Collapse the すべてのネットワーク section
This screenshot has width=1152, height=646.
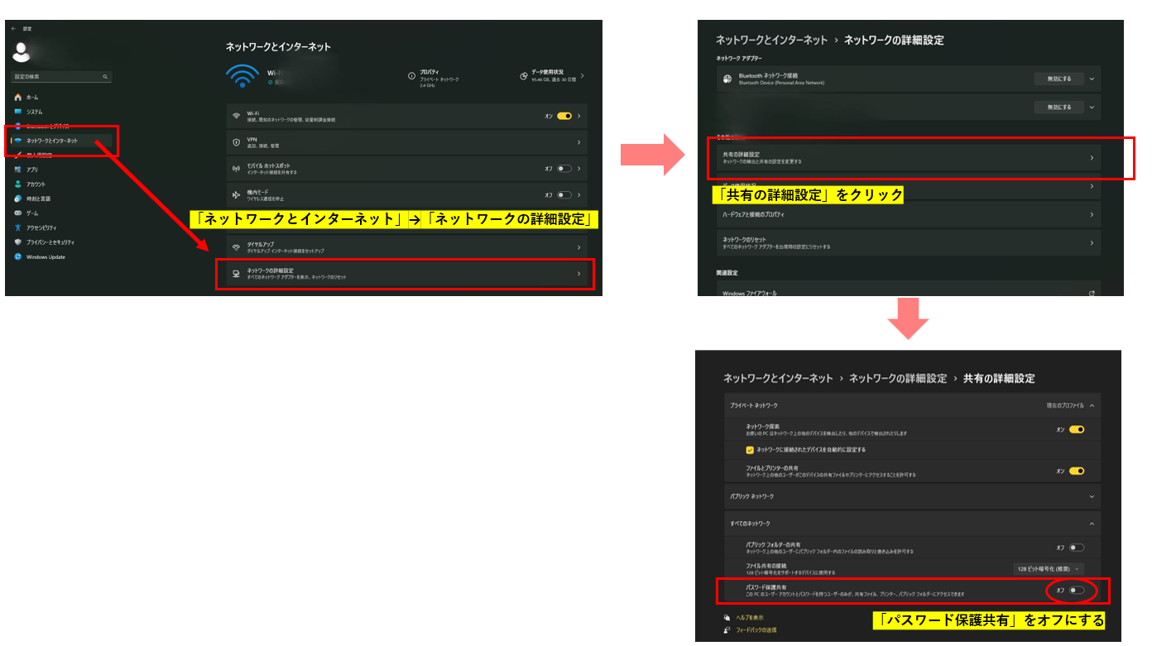click(1092, 524)
